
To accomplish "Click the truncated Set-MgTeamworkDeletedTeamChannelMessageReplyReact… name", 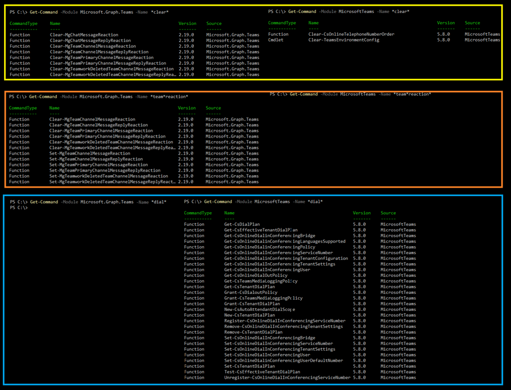I will [113, 181].
